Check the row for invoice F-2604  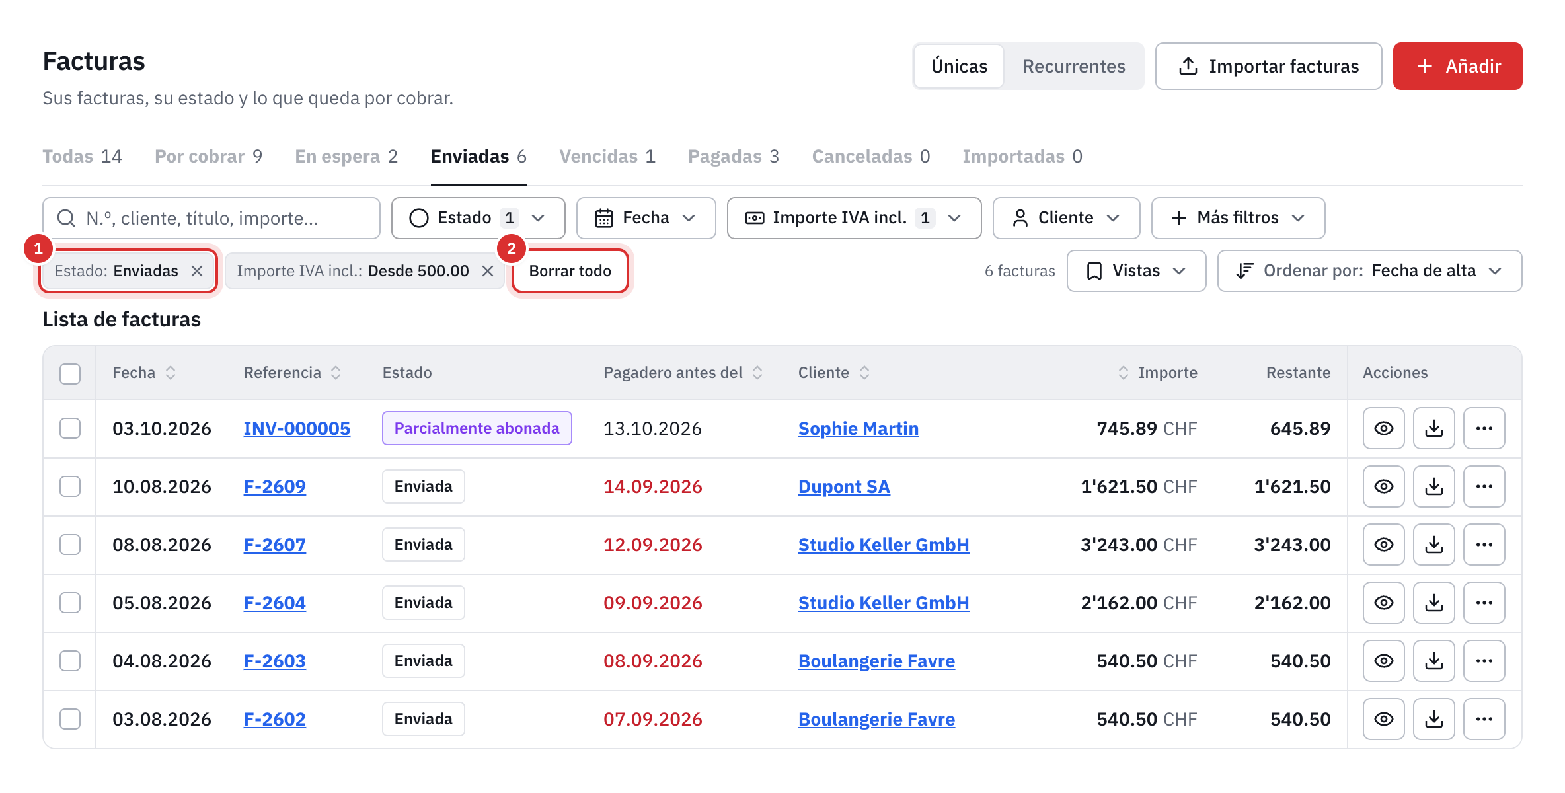(x=70, y=603)
